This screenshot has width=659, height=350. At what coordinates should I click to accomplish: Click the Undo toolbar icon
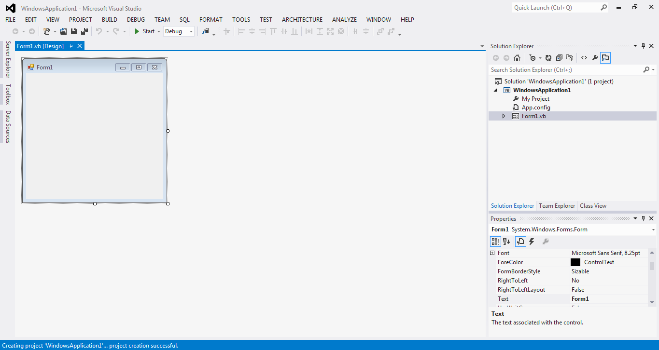[99, 31]
